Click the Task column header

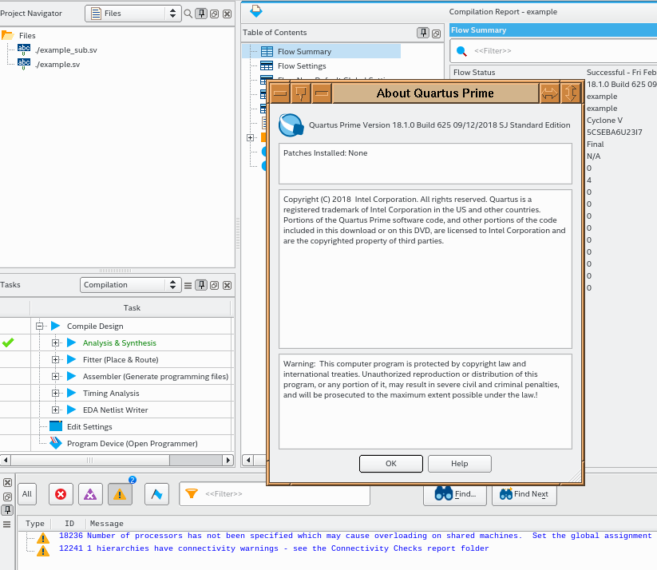(x=132, y=307)
